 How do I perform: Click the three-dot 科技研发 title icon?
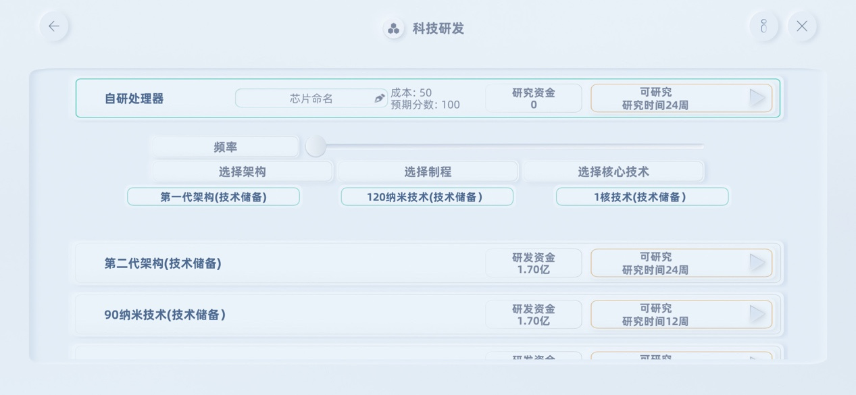tap(394, 28)
